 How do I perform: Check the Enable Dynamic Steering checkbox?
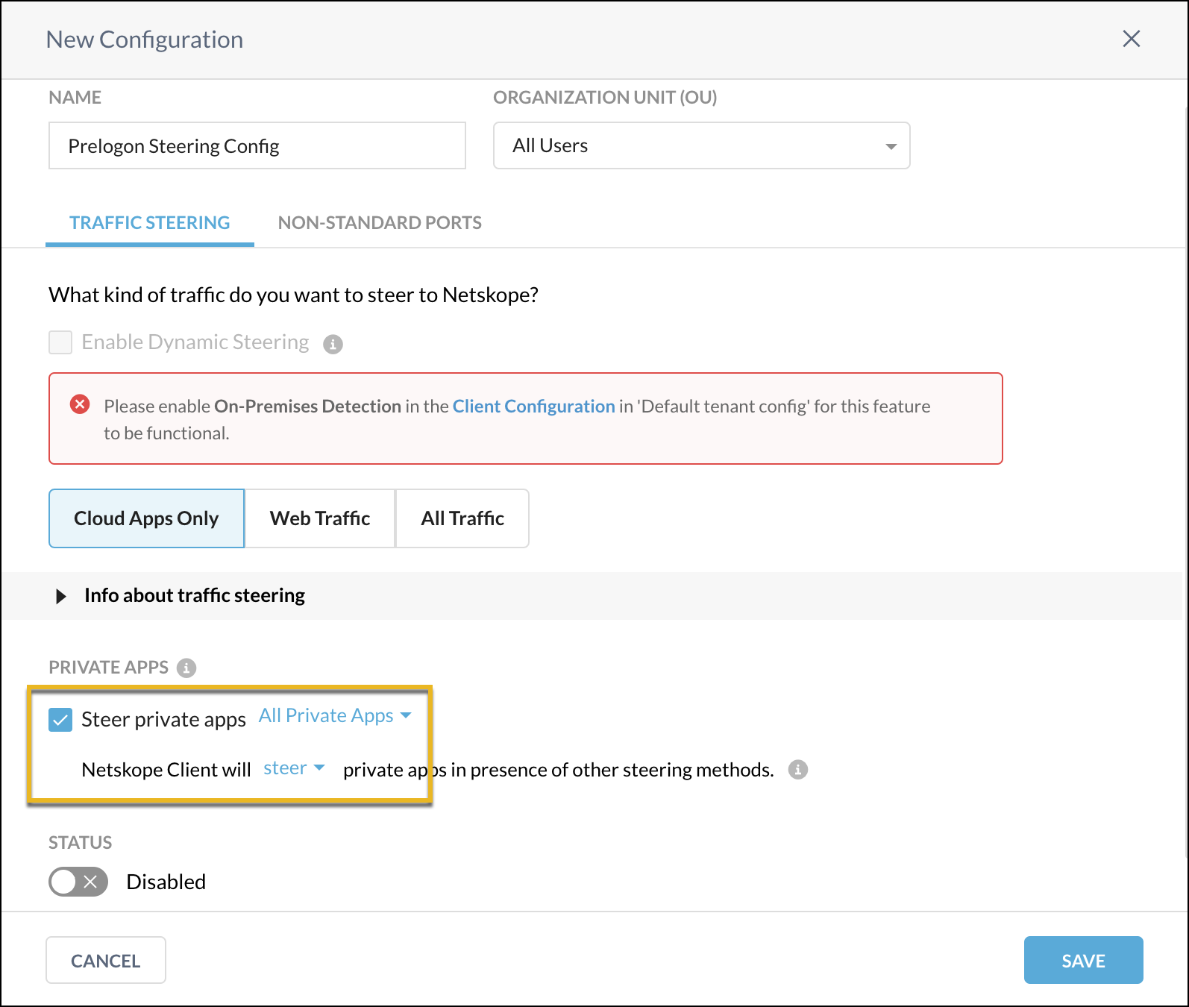pos(60,342)
